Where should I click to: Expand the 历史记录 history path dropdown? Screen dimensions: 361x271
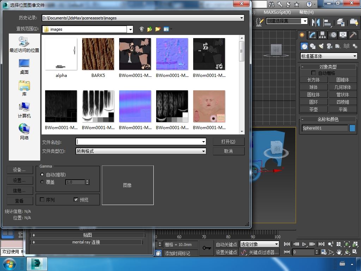[241, 18]
